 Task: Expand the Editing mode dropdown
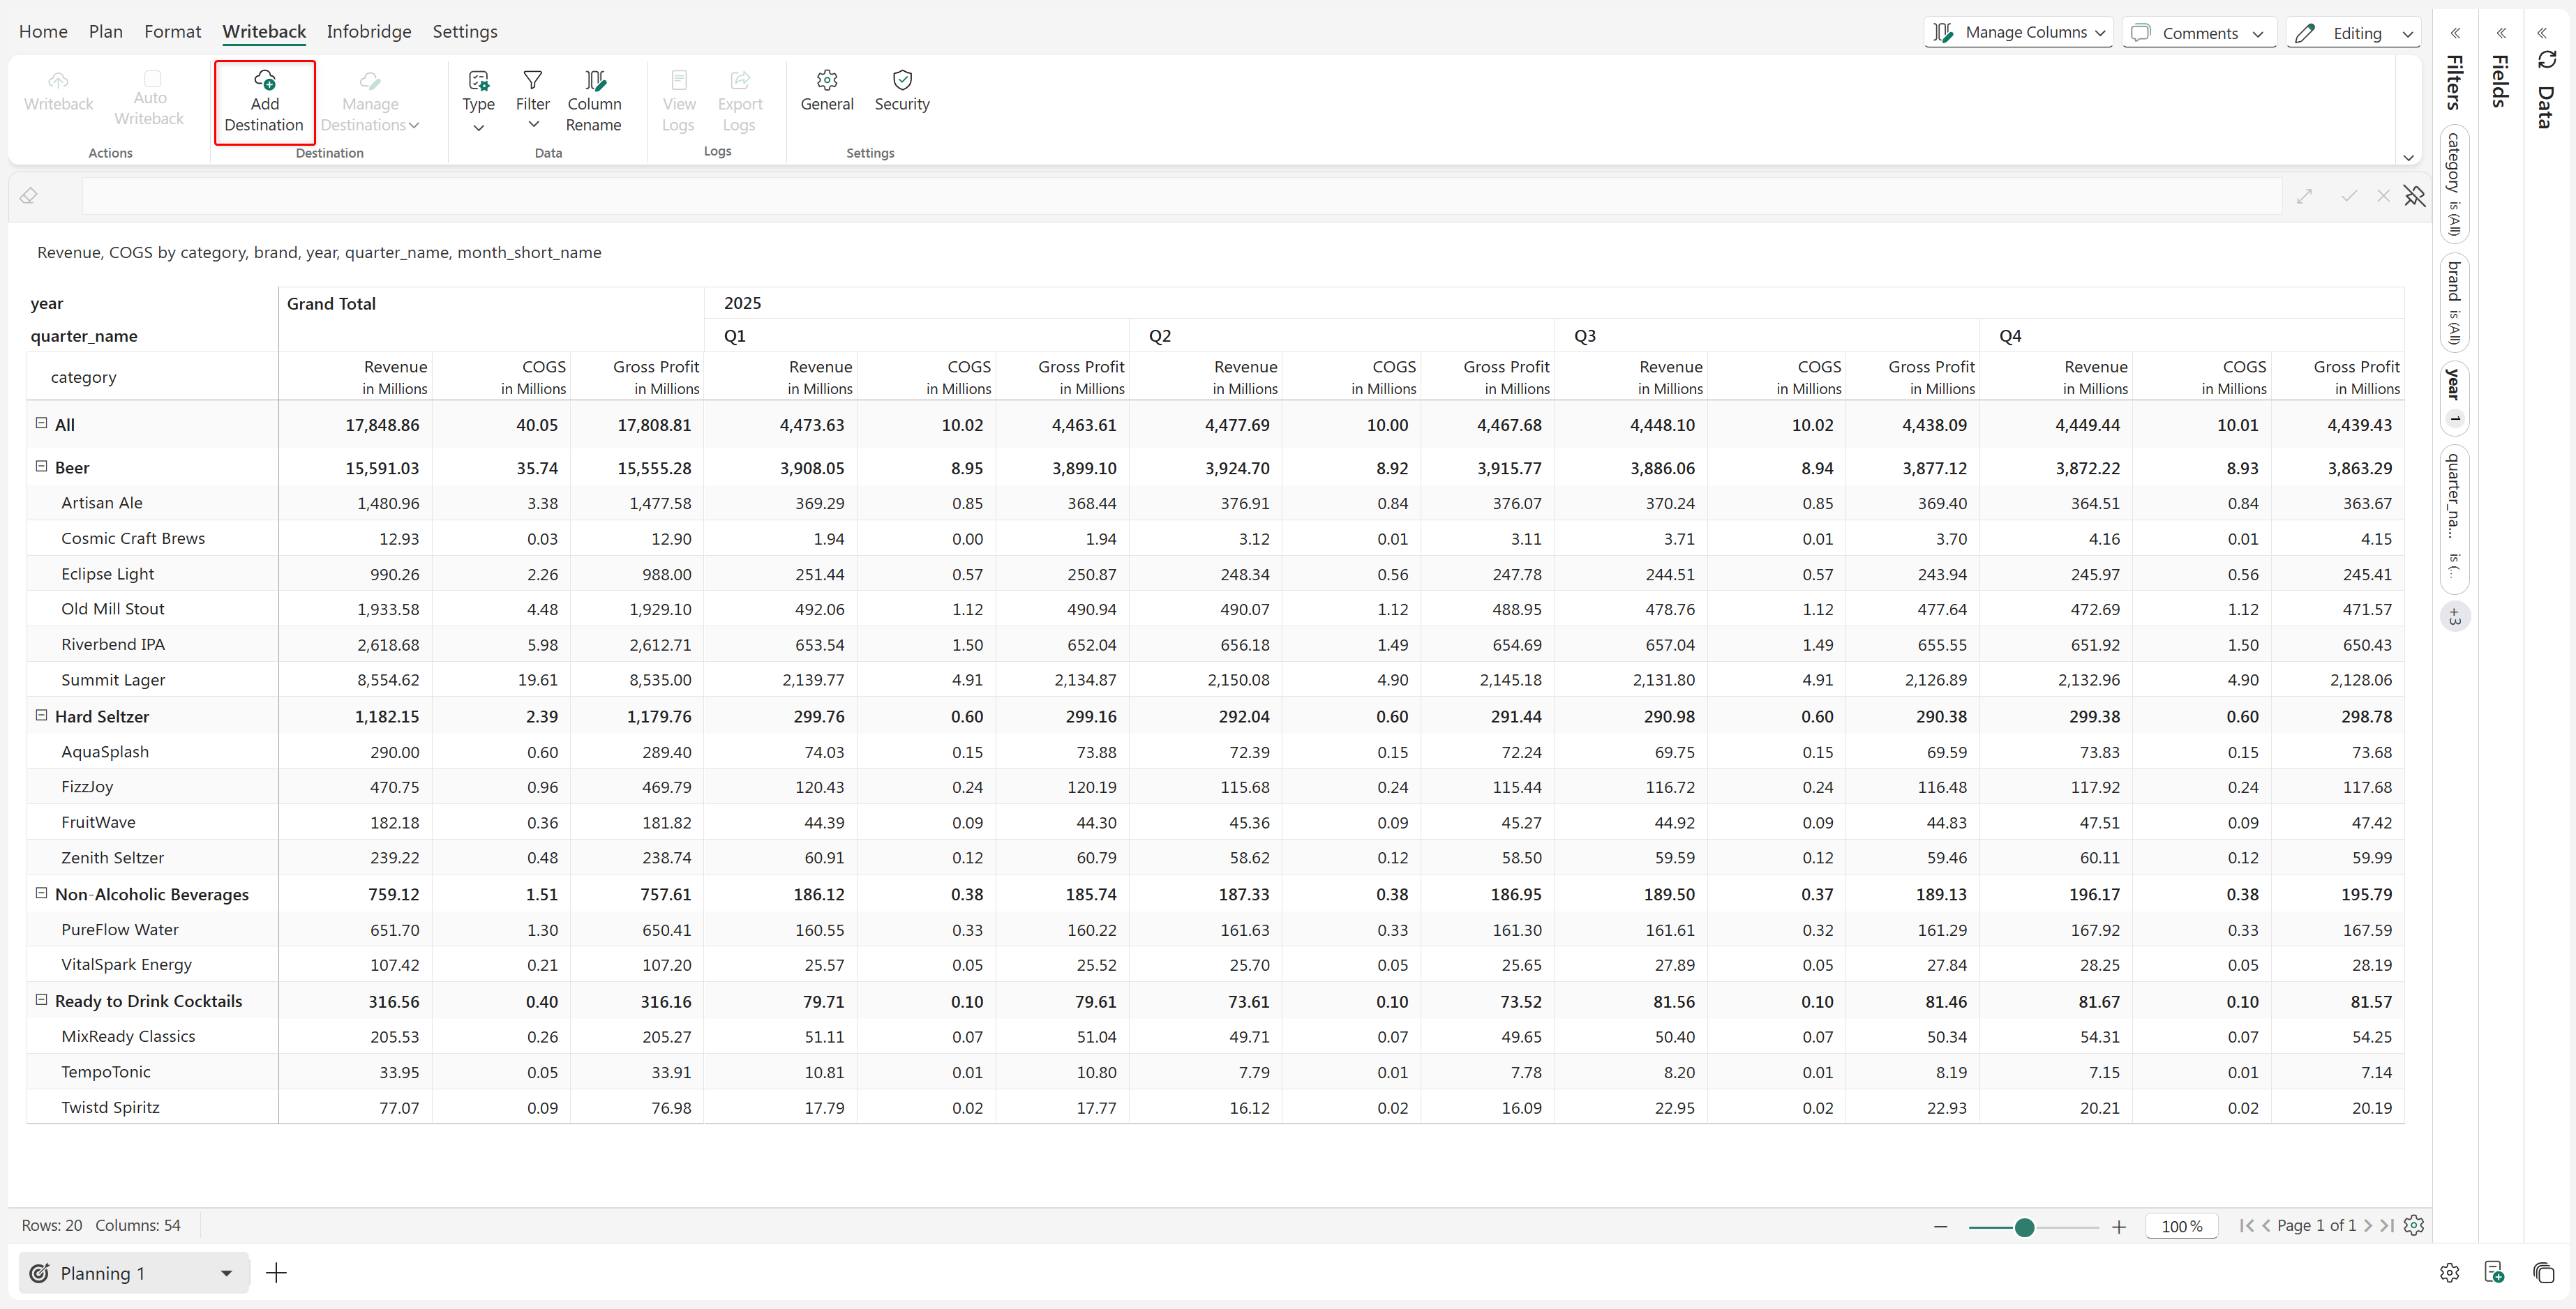pos(2353,33)
